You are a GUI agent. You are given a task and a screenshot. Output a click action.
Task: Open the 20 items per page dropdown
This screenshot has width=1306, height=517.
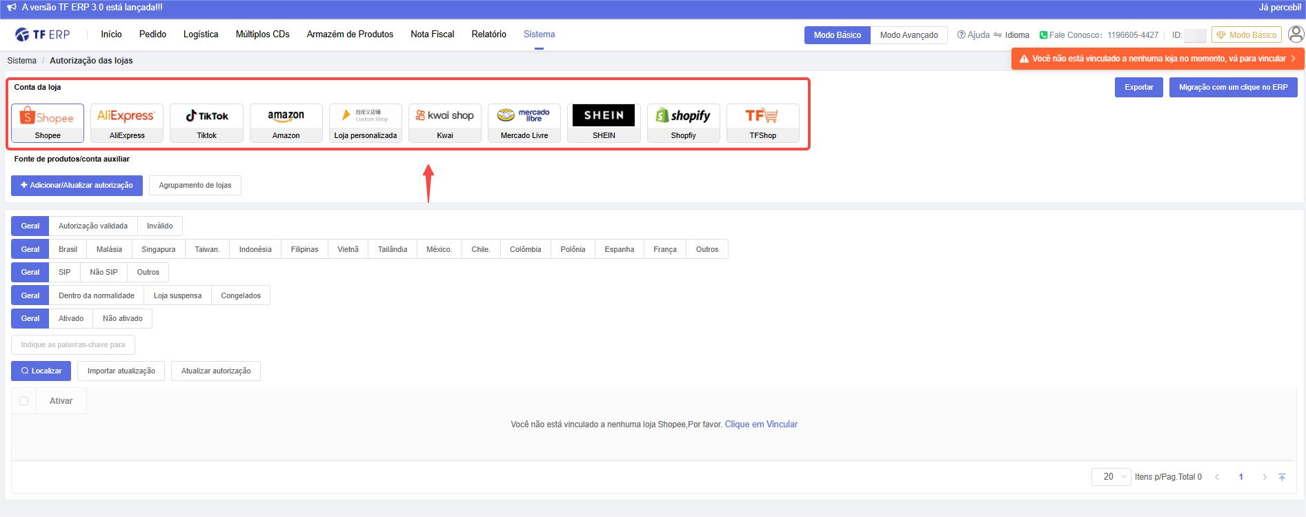1111,477
